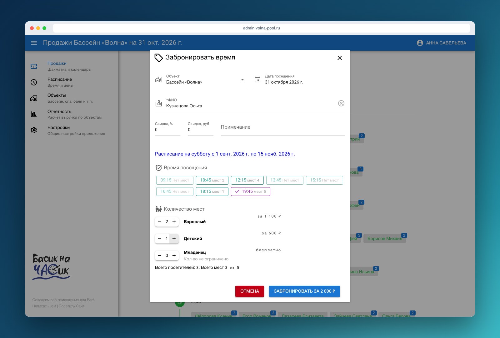Click the ID card icon beside ФИО

pyautogui.click(x=159, y=103)
